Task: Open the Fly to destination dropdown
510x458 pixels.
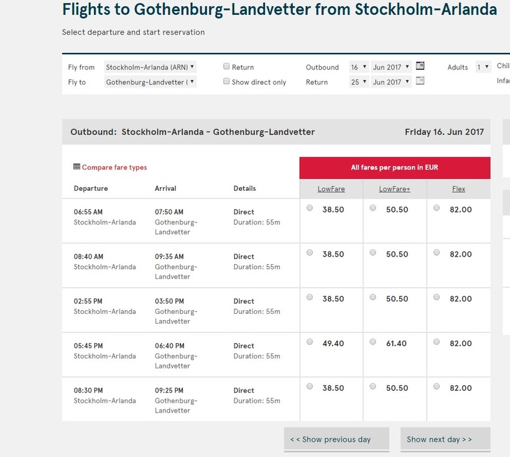Action: tap(150, 81)
